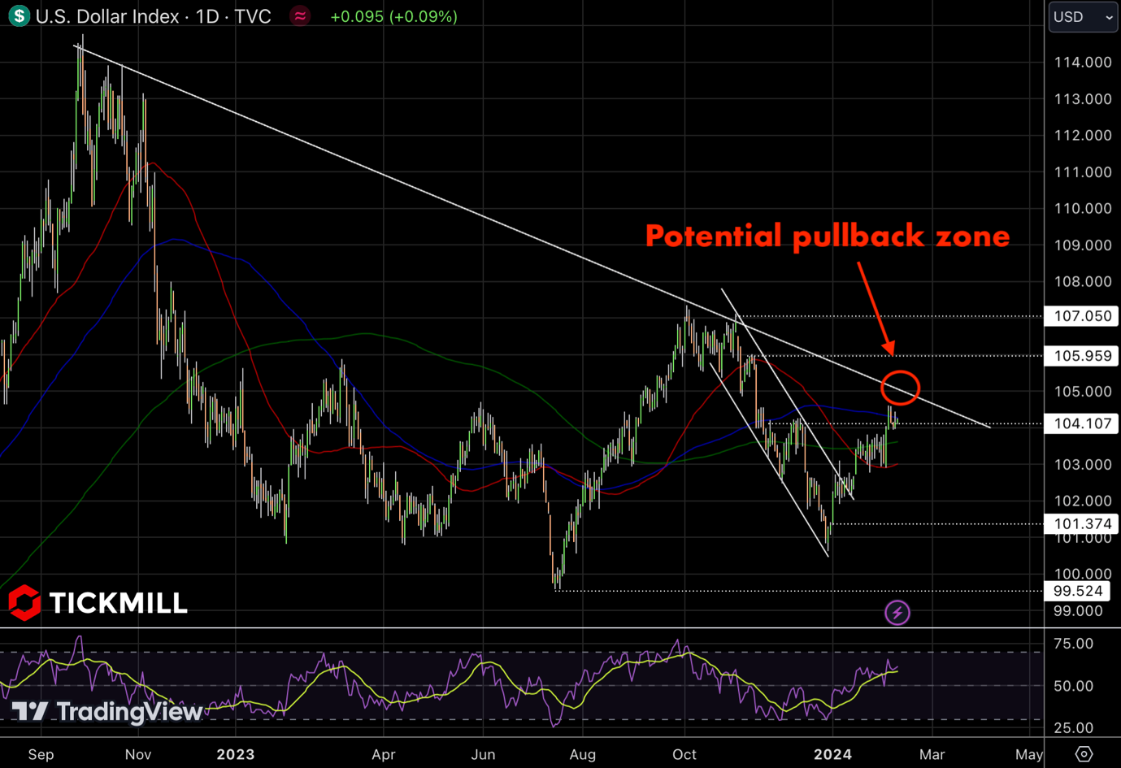Select the 105.959 price label
This screenshot has height=768, width=1121.
tap(1082, 356)
